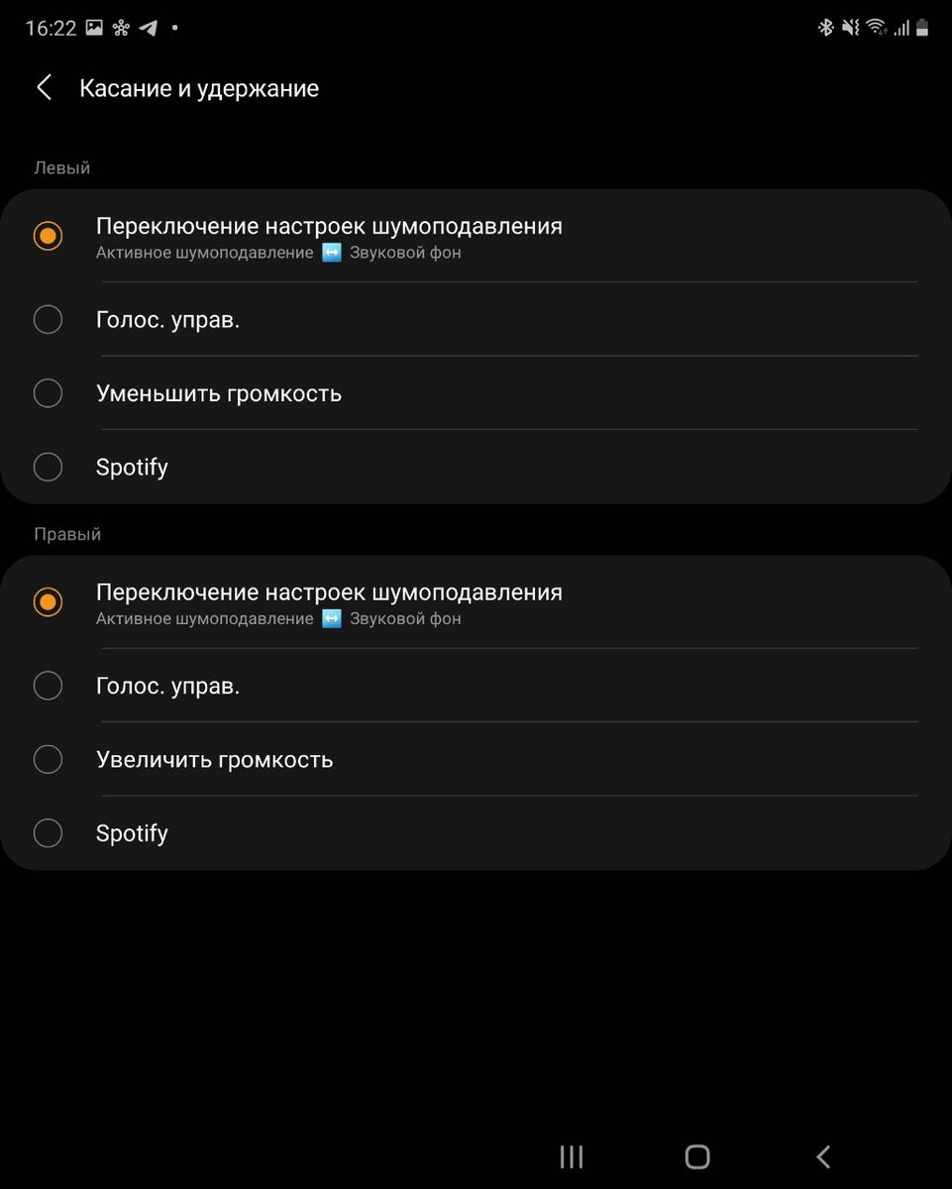Tap the Bluetooth icon in the status bar
This screenshot has height=1189, width=952.
click(x=826, y=27)
